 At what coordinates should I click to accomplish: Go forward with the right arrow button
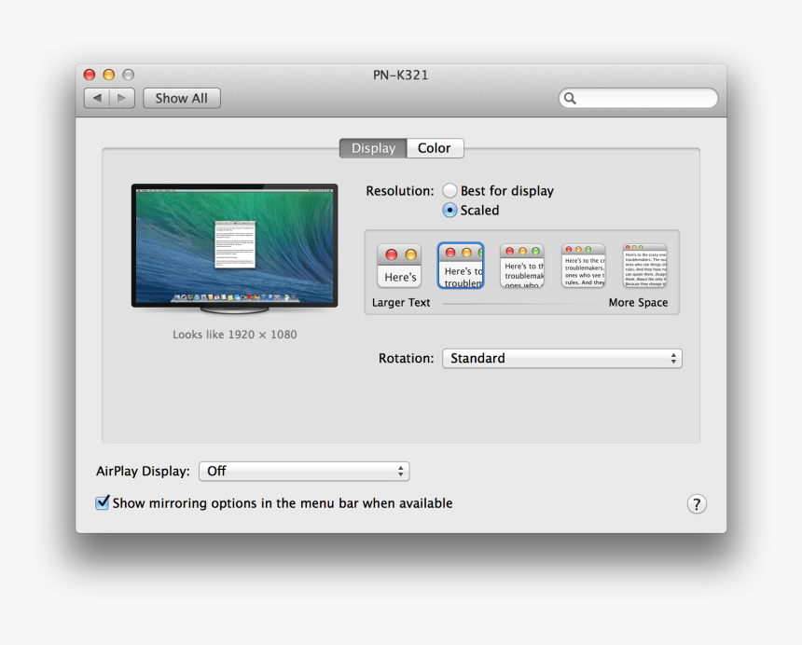click(x=122, y=98)
